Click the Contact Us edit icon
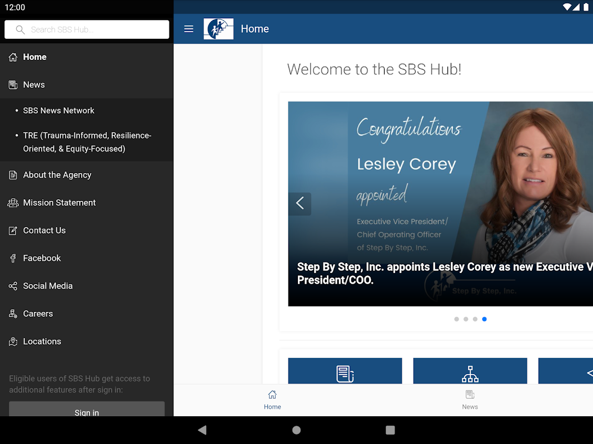This screenshot has height=444, width=593. pos(13,230)
